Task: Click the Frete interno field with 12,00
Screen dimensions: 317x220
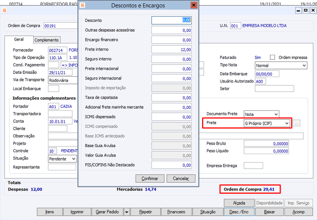Action: (172, 49)
